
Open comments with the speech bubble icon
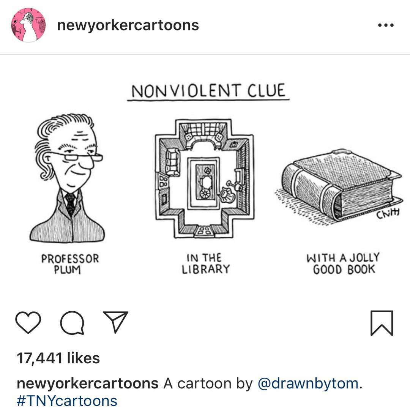72,323
